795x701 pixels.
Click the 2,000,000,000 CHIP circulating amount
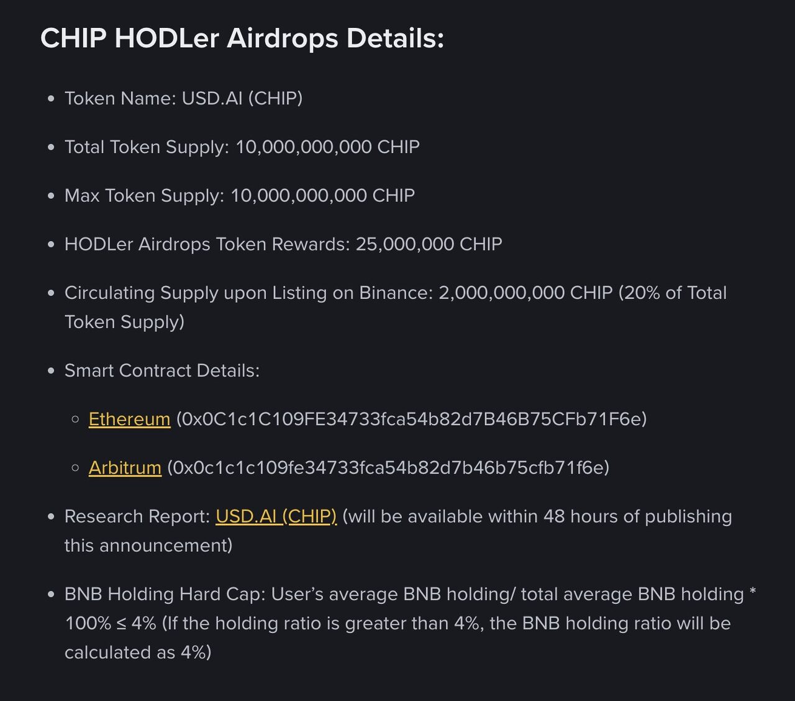point(525,293)
